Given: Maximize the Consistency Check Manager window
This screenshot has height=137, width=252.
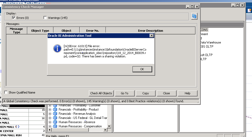Looking at the screenshot, I should [192, 7].
